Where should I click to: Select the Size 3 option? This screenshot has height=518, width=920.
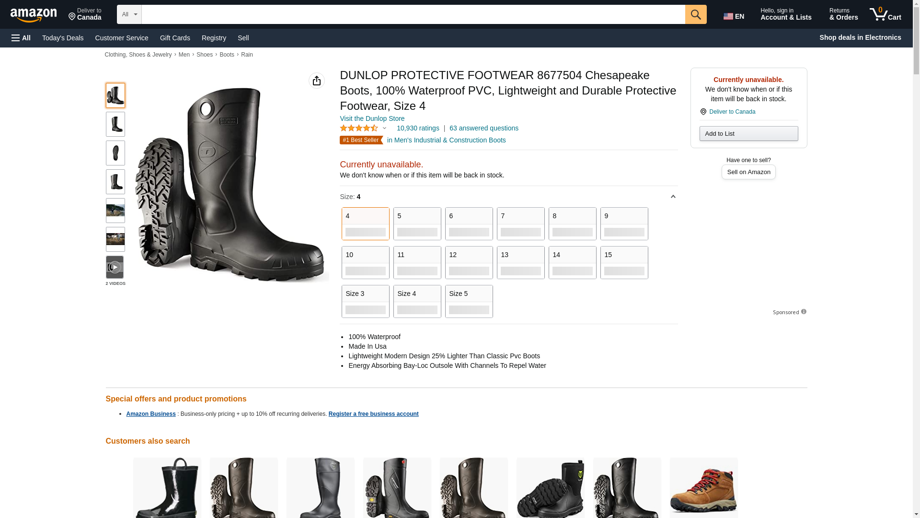(x=365, y=301)
